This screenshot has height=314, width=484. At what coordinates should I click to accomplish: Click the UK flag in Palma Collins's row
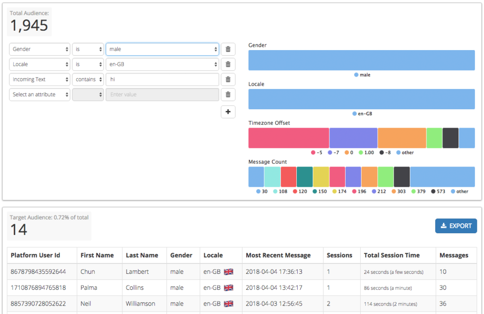228,288
